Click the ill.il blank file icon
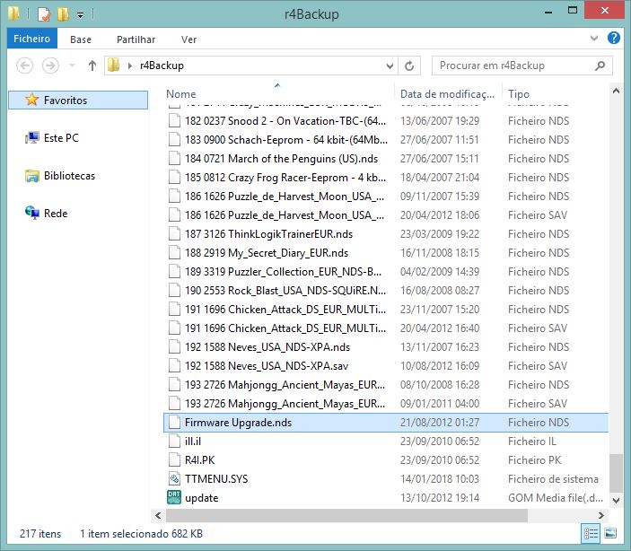631x551 pixels. coord(174,442)
